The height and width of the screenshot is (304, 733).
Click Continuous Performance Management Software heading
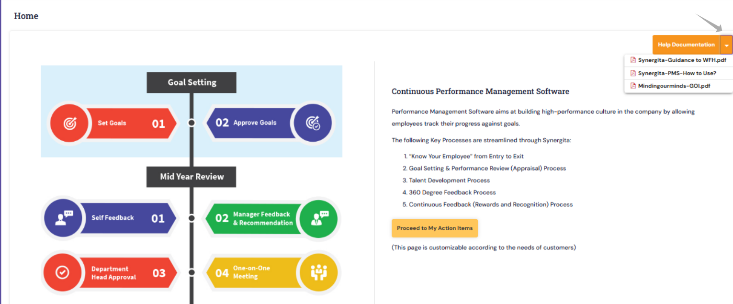click(x=480, y=91)
